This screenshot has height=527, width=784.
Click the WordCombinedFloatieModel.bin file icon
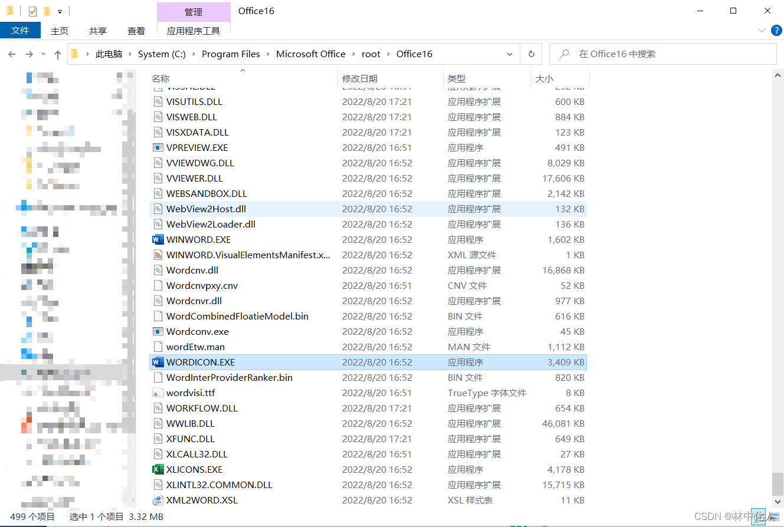158,316
